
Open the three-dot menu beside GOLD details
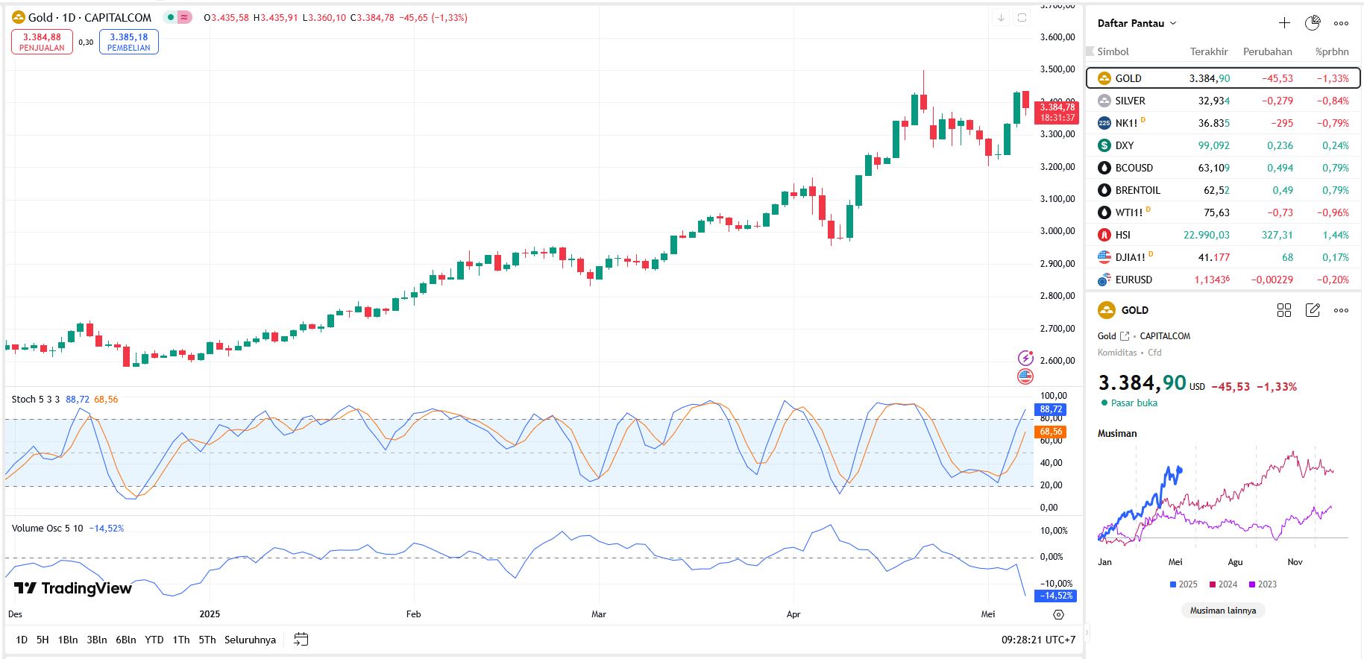click(x=1341, y=310)
